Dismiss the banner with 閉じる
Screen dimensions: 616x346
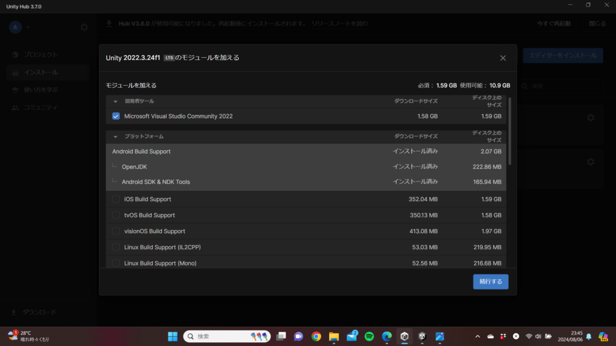coord(597,23)
